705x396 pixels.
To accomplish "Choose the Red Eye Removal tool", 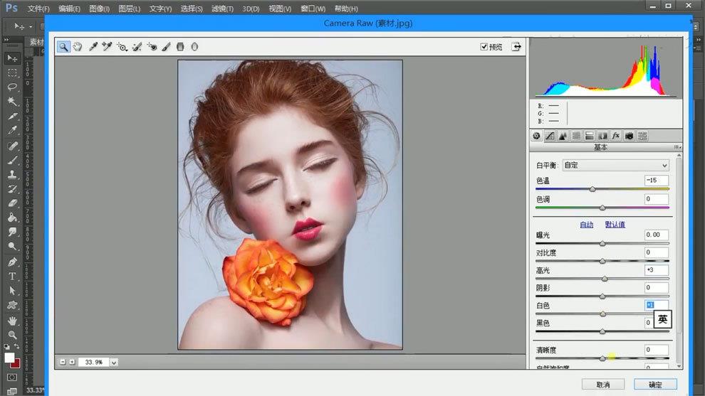I will pyautogui.click(x=152, y=47).
